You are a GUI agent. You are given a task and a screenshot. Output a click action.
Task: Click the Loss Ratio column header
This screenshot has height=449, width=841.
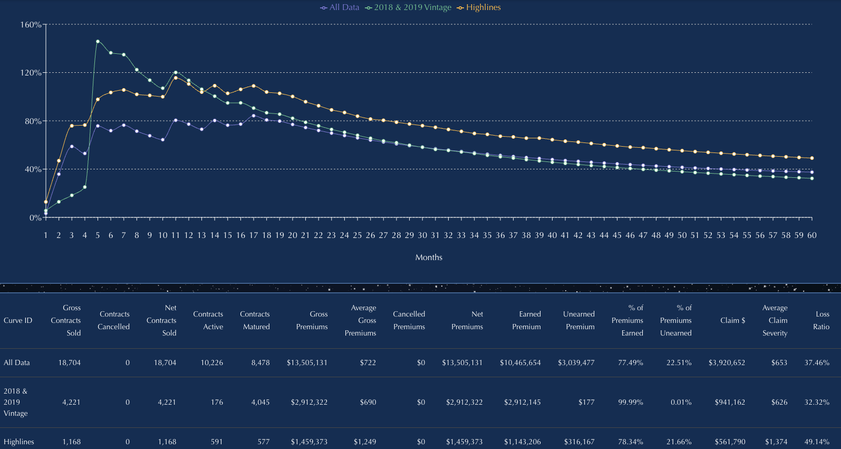pyautogui.click(x=821, y=320)
